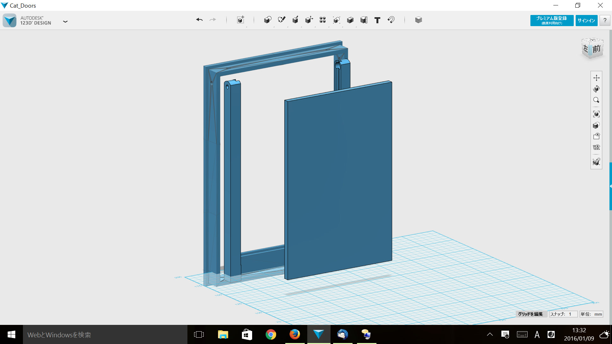The image size is (612, 344).
Task: Open the Grouping tool menu
Action: click(x=336, y=20)
